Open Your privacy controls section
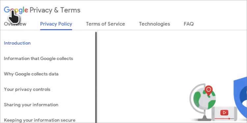The image size is (247, 123). (x=27, y=89)
